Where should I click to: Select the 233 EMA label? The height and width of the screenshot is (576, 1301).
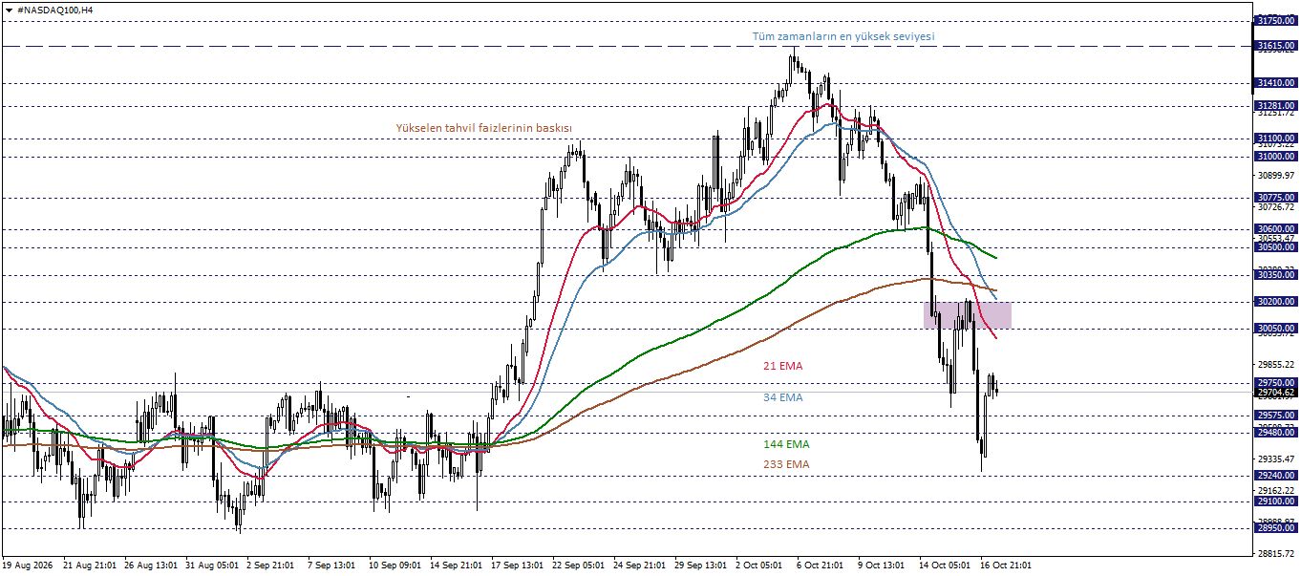pos(786,464)
